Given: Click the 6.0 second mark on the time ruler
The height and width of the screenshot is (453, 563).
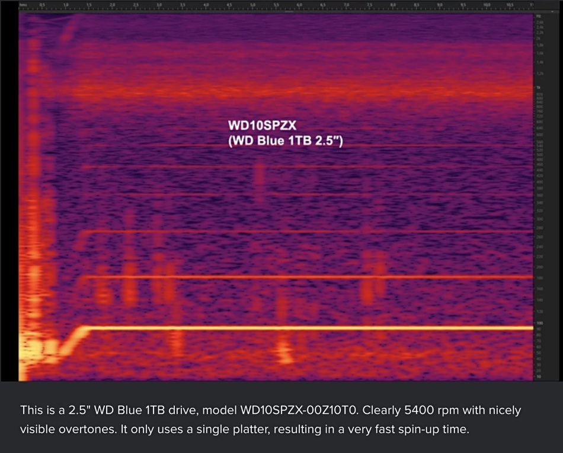Looking at the screenshot, I should pyautogui.click(x=299, y=5).
